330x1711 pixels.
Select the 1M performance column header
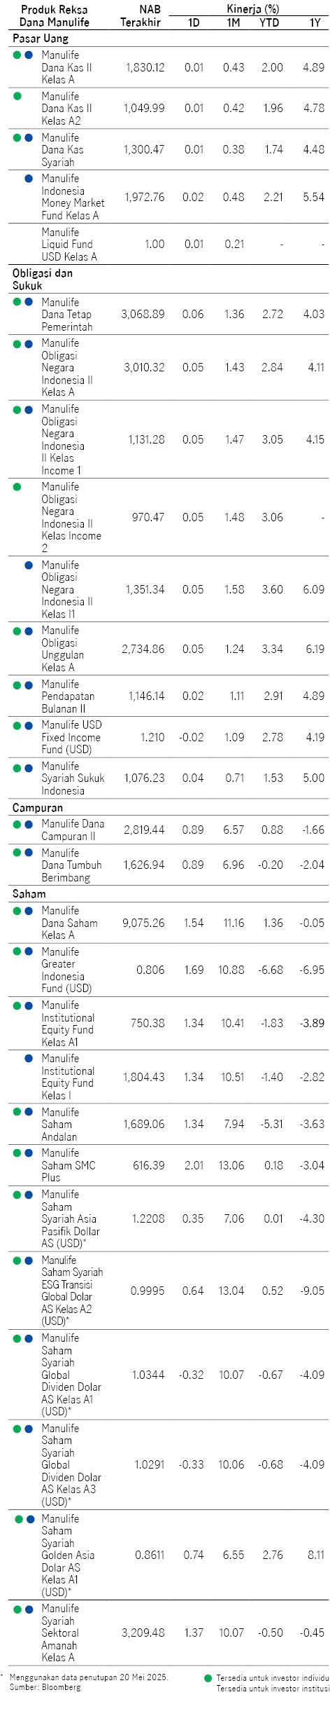pos(234,22)
